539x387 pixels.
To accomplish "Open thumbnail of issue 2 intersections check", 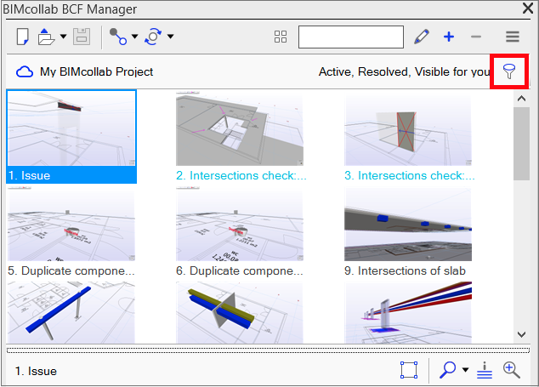I will tap(240, 128).
